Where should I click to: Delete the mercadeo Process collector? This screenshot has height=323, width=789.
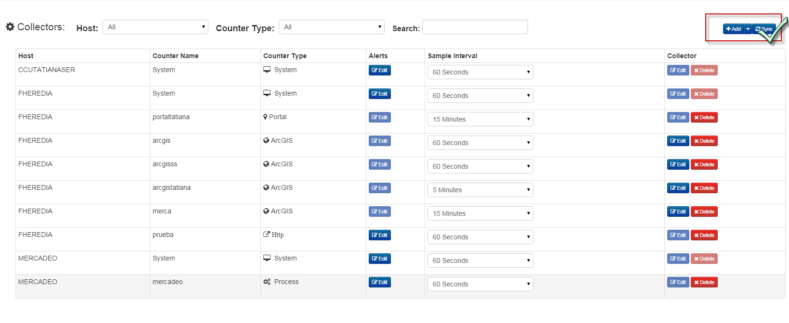point(704,282)
